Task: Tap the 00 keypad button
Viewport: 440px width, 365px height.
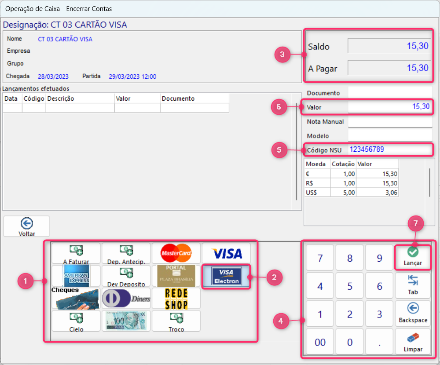Action: pos(320,342)
